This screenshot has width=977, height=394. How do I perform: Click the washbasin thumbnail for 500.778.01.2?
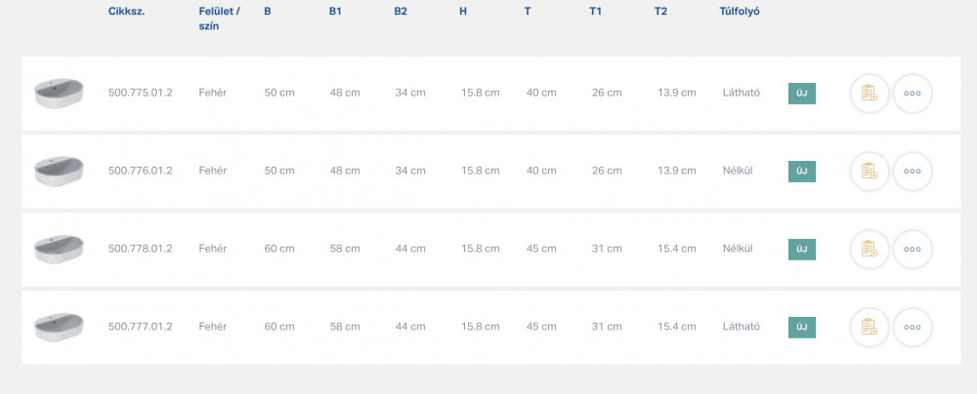[59, 249]
